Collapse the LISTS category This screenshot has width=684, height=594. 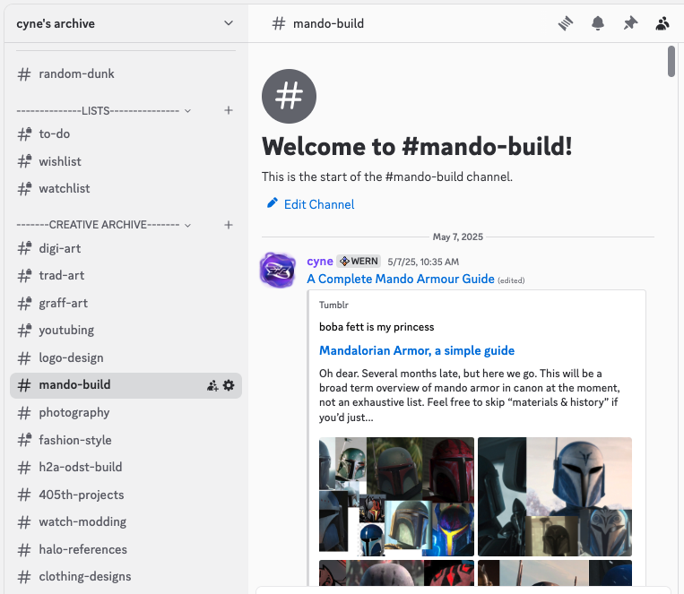point(104,111)
